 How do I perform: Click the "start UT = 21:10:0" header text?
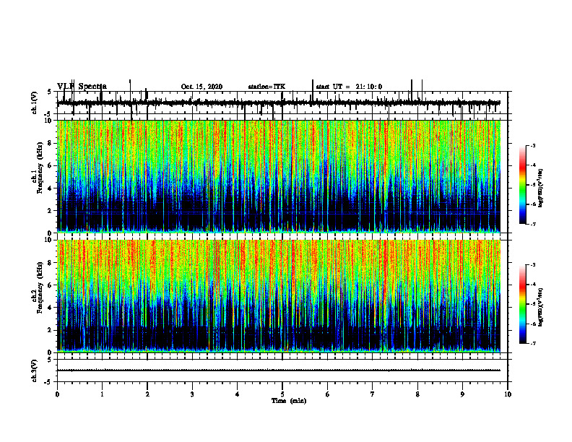[349, 87]
